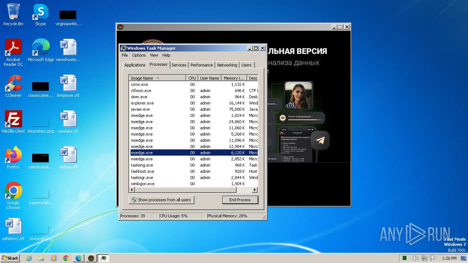
Task: Click Show processes from all users
Action: tap(161, 200)
